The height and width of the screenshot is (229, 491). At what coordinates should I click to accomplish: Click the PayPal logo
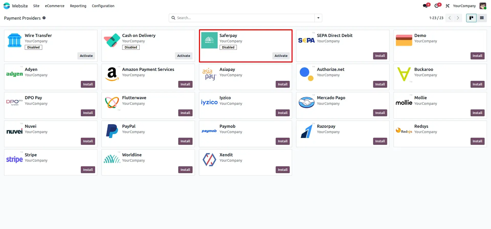tap(112, 131)
